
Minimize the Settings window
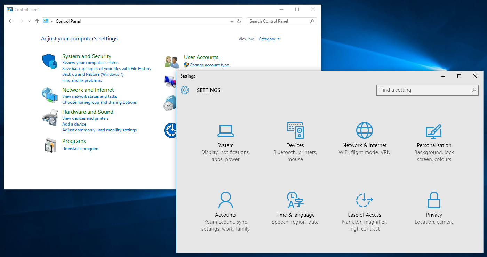443,76
